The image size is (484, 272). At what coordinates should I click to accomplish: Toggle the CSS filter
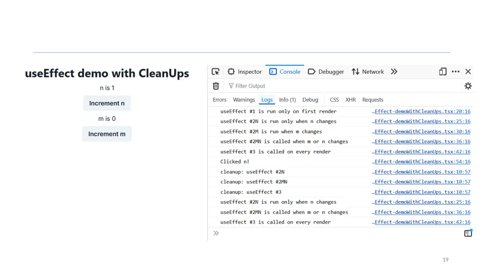tap(334, 100)
